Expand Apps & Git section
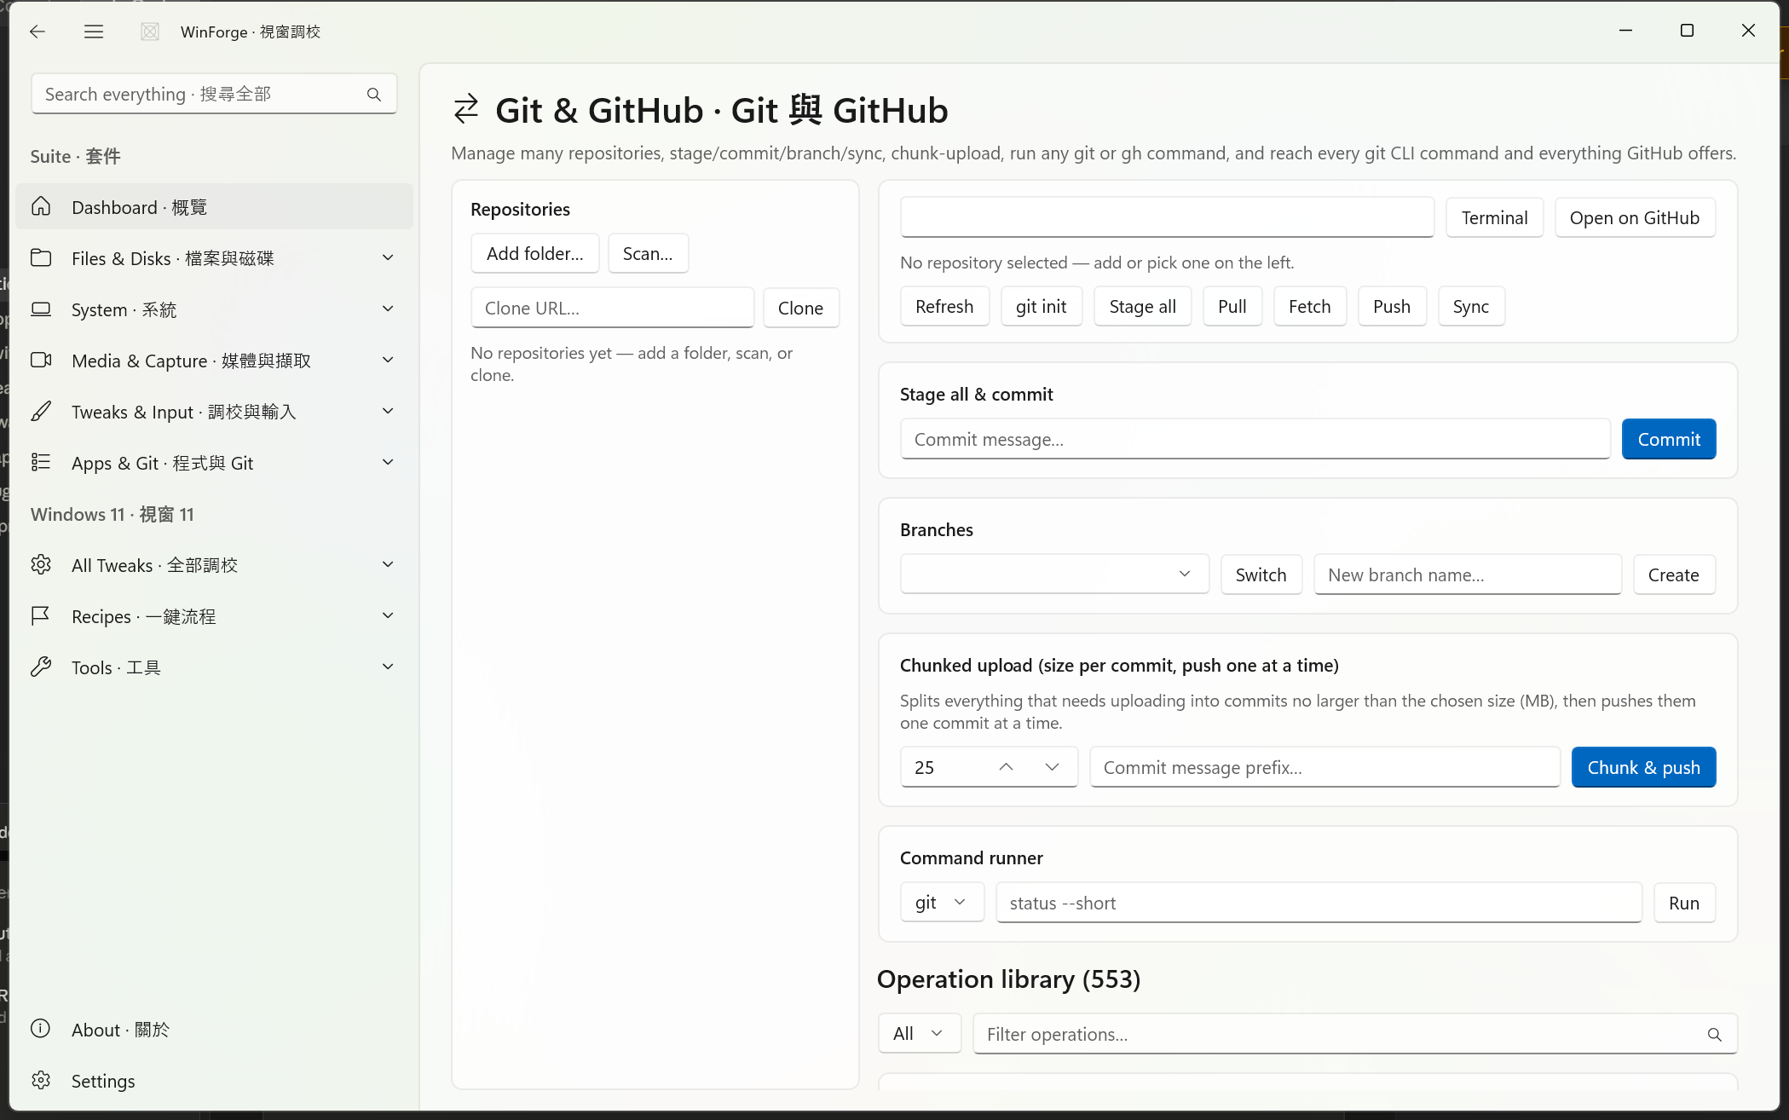This screenshot has height=1120, width=1789. click(x=388, y=463)
